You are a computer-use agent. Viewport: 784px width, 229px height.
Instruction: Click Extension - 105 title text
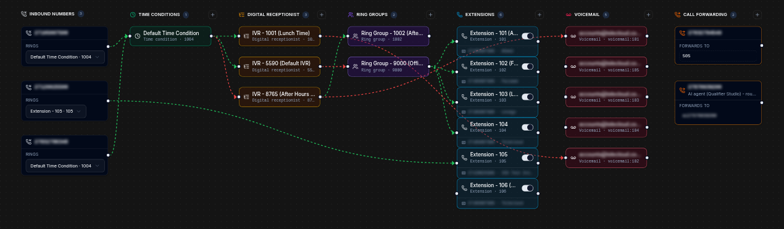point(489,155)
